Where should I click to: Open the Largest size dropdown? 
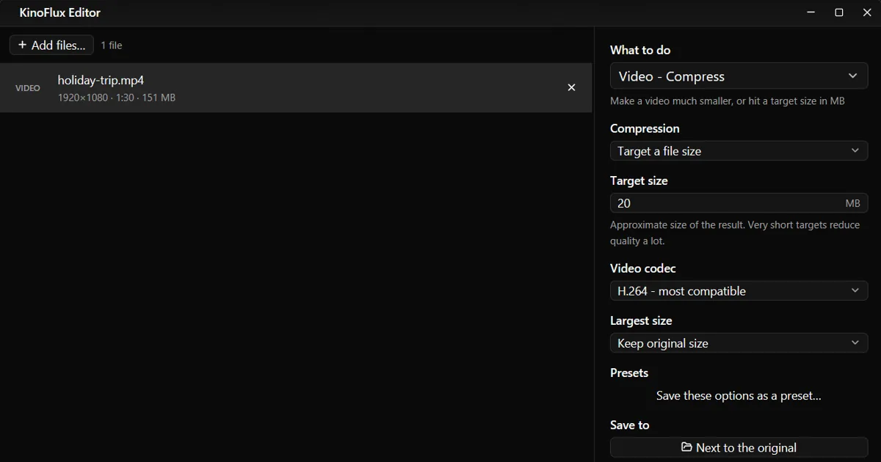tap(739, 343)
